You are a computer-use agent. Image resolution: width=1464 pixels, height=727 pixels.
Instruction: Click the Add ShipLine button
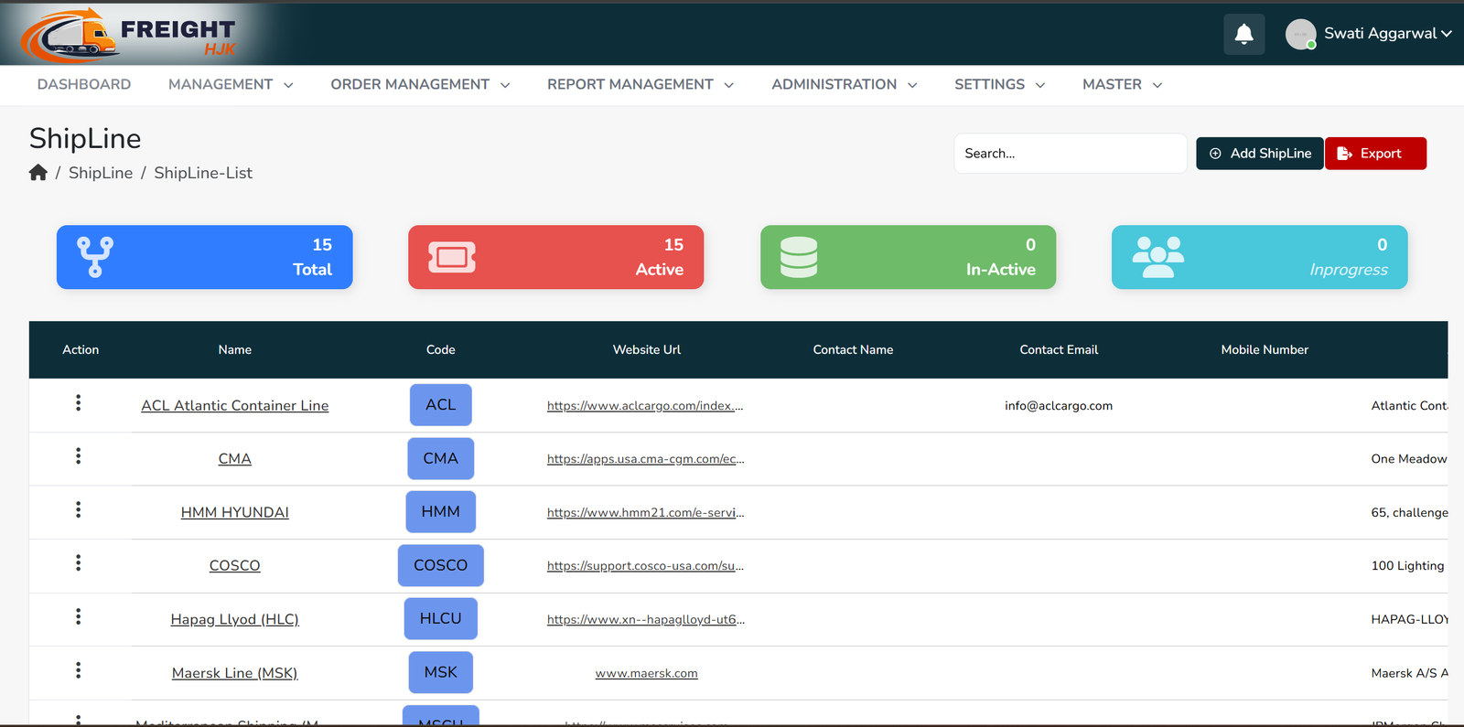point(1260,154)
